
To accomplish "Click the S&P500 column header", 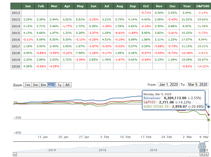I will coord(203,6).
